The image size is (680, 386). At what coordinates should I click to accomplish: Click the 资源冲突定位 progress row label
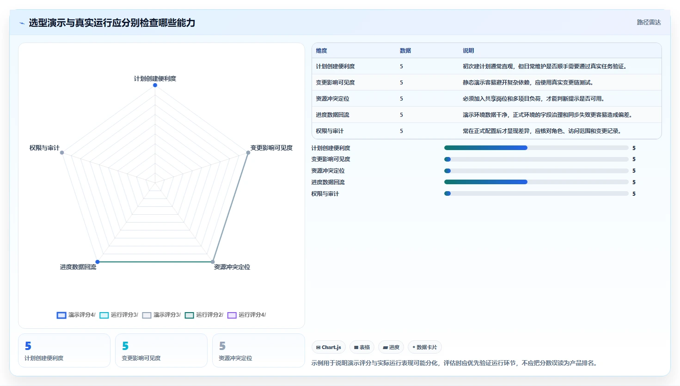pyautogui.click(x=328, y=171)
